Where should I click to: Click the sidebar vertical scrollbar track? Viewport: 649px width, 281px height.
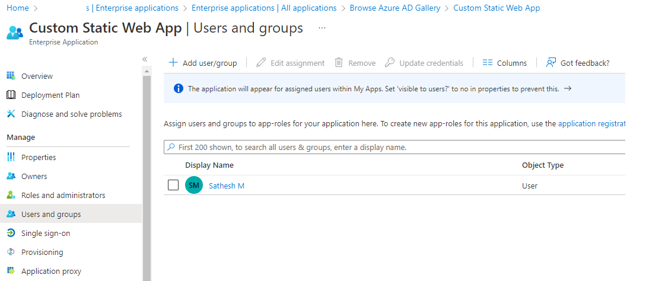[147, 178]
